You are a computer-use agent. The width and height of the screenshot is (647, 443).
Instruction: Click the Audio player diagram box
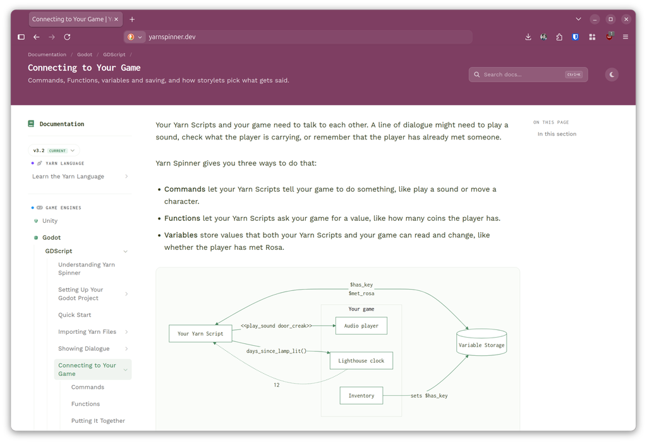(x=361, y=326)
